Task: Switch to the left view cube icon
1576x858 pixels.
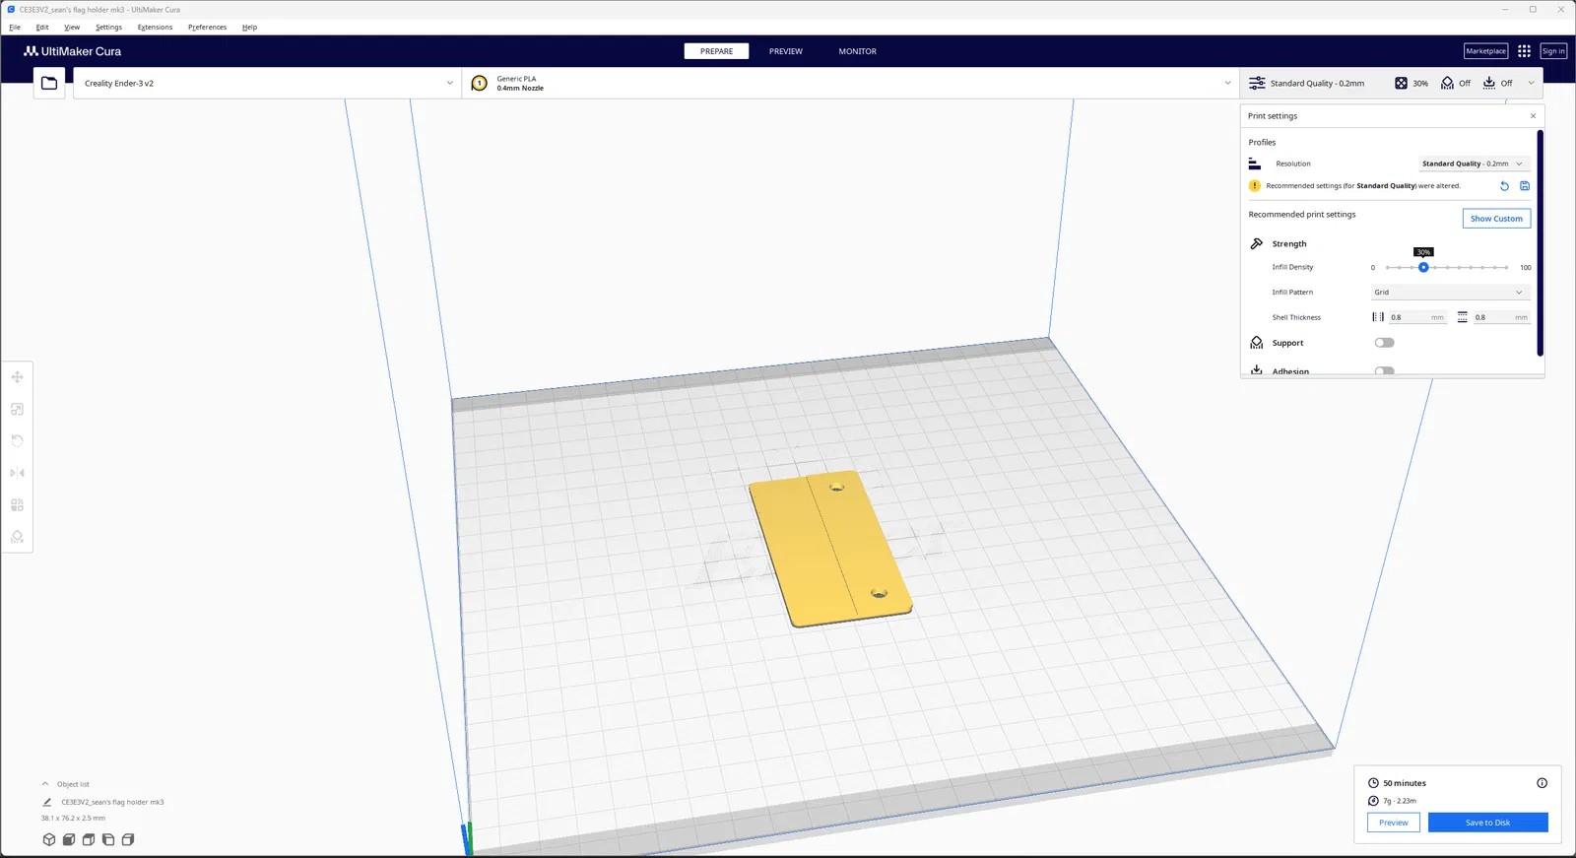Action: pyautogui.click(x=108, y=839)
